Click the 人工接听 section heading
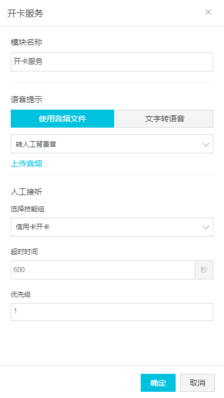The height and width of the screenshot is (398, 224). point(26,192)
